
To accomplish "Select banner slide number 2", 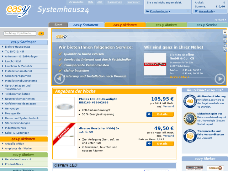I will click(225, 36).
